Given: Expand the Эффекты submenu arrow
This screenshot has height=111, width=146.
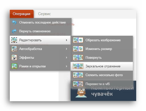Looking at the screenshot, I should tap(66, 57).
